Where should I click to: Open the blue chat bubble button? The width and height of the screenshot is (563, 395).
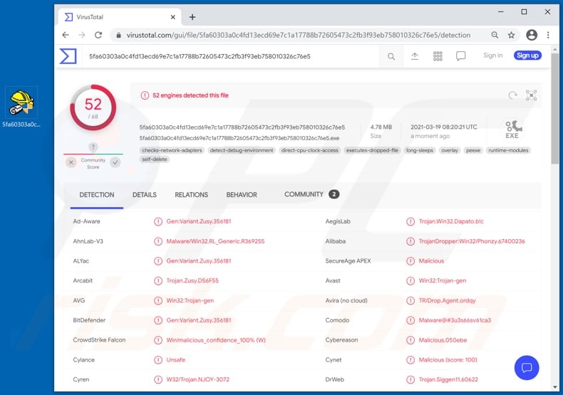pos(527,367)
